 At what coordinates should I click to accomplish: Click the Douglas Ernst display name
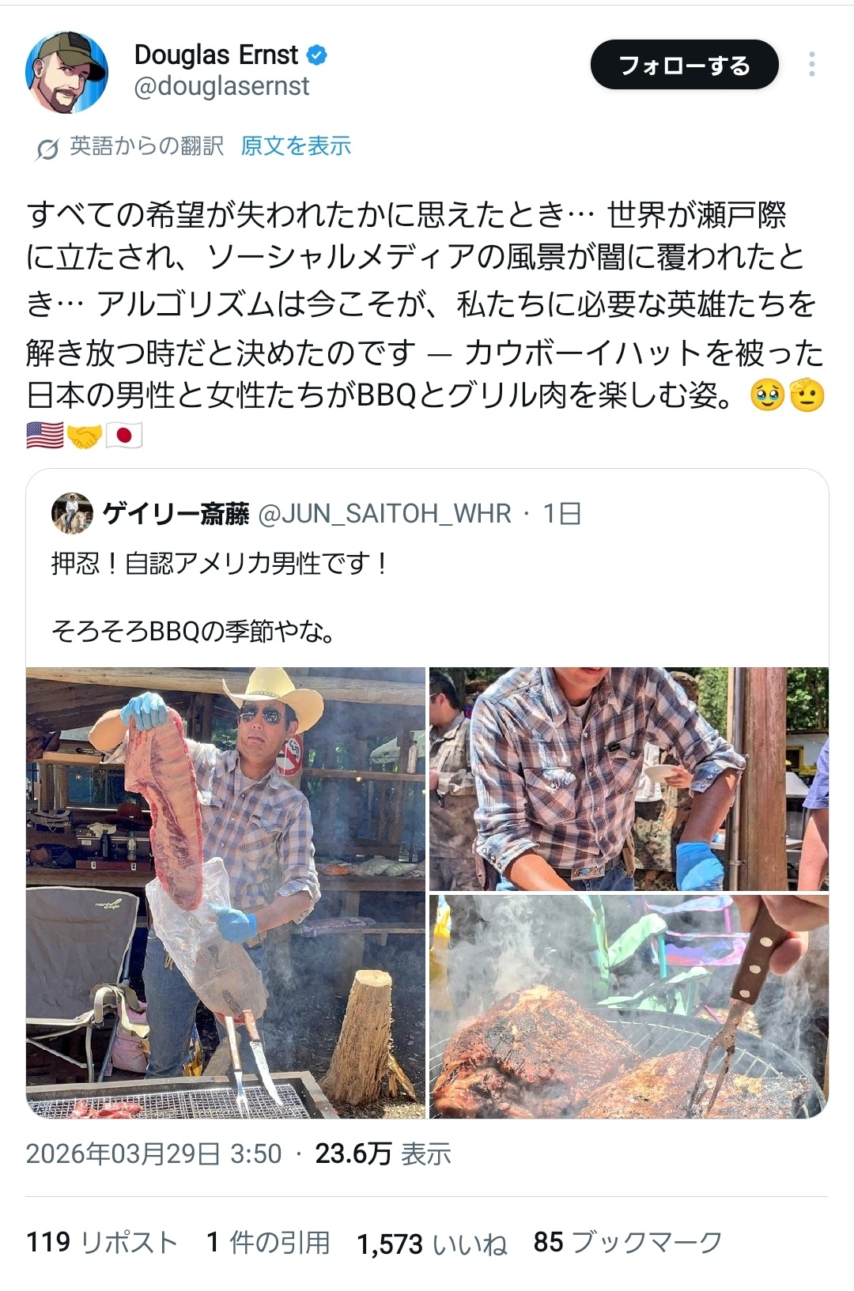[x=216, y=55]
